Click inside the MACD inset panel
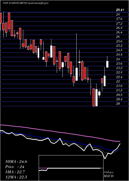The width and height of the screenshot is (129, 181). pos(71,168)
